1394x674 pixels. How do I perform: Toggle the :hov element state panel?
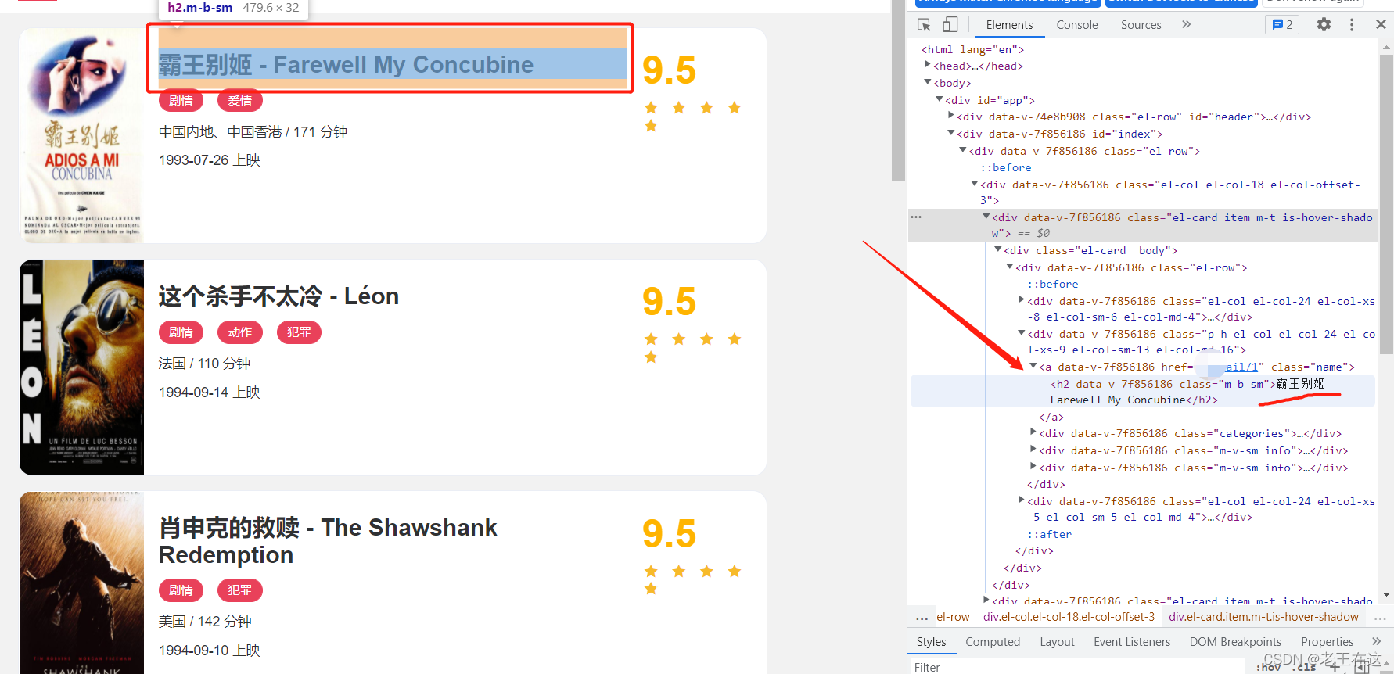click(1268, 667)
